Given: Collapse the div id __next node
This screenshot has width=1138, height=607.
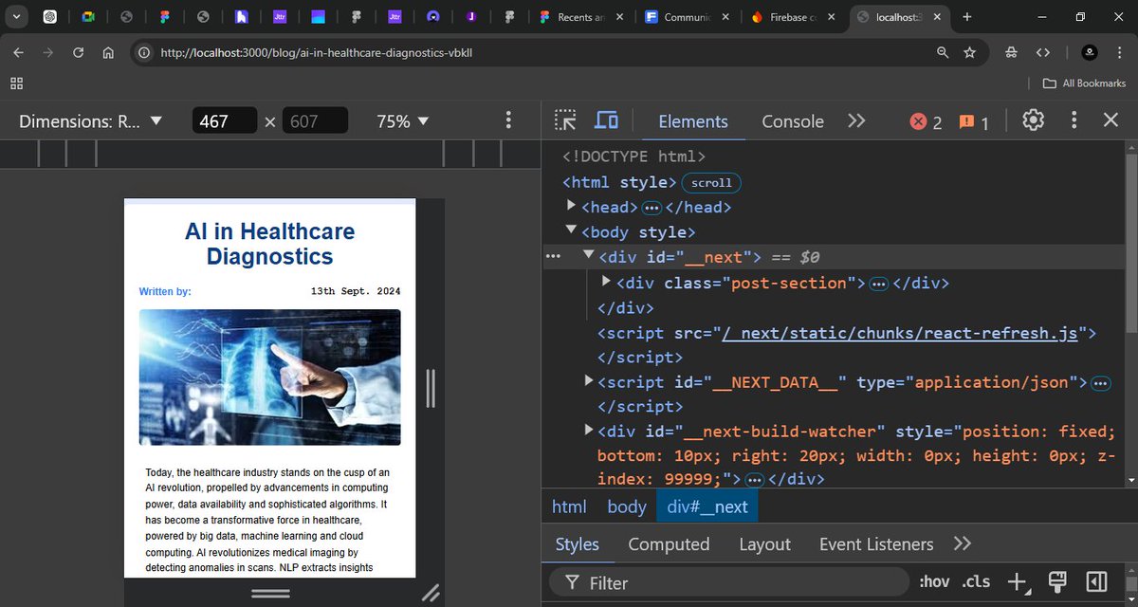Looking at the screenshot, I should tap(589, 256).
